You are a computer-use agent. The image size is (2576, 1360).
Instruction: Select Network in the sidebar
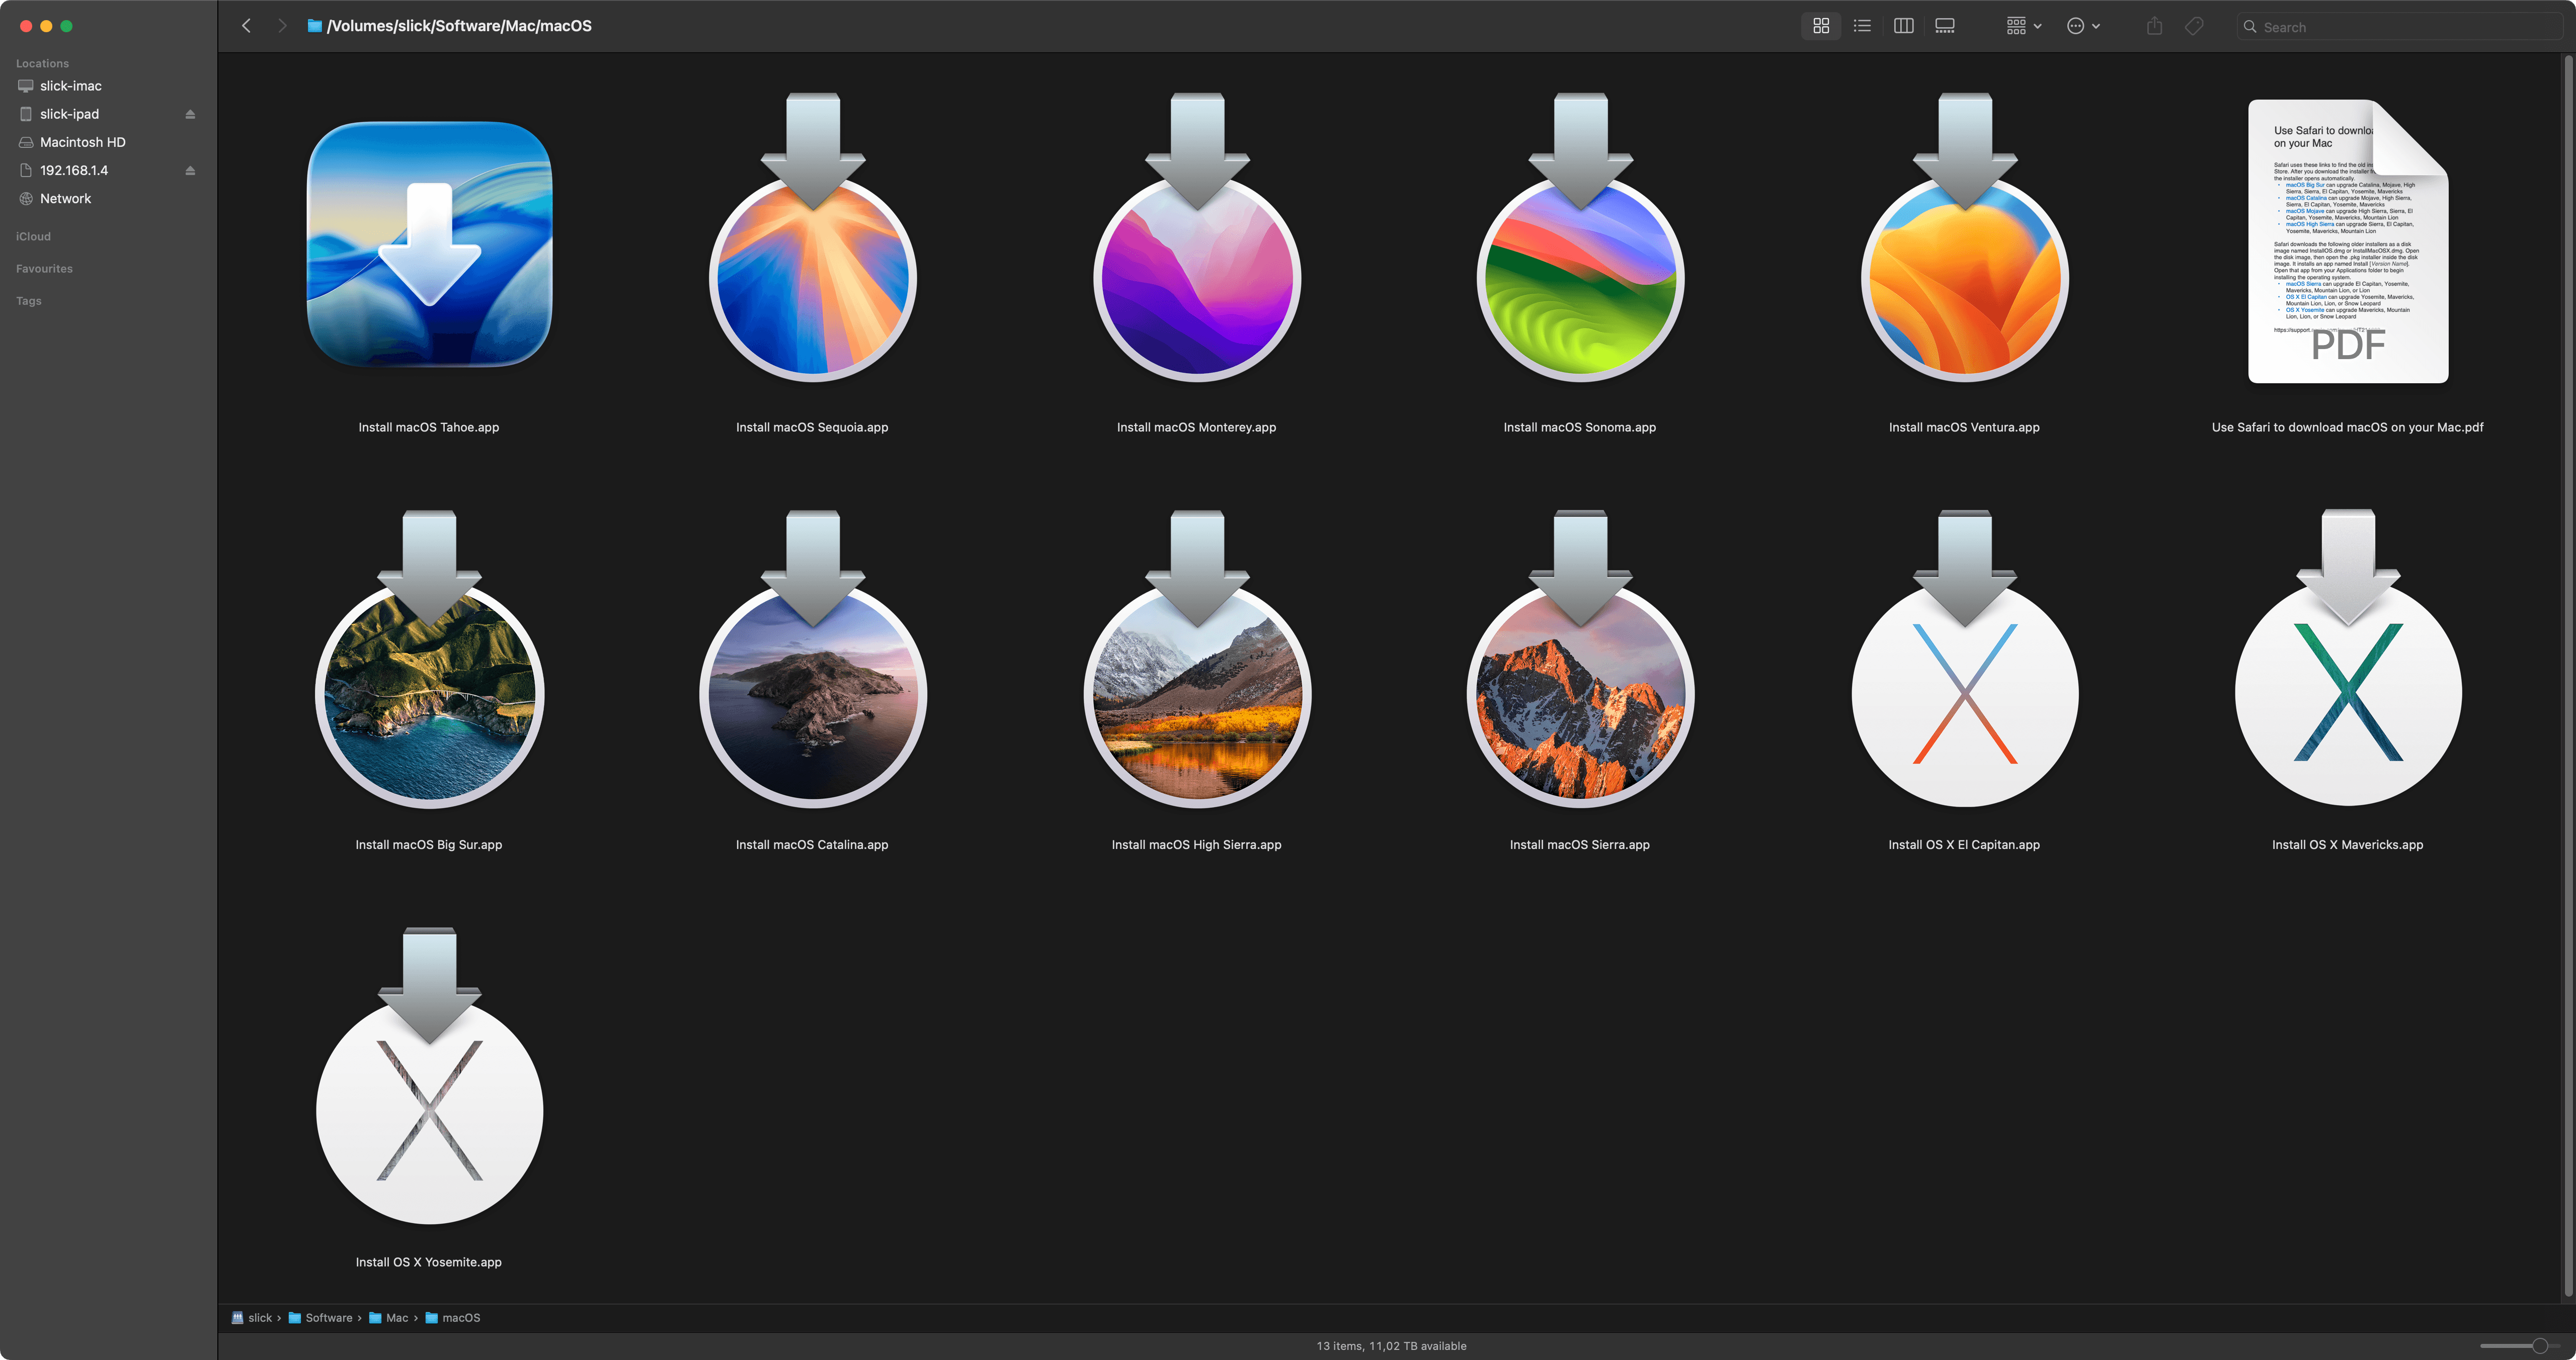(x=65, y=199)
